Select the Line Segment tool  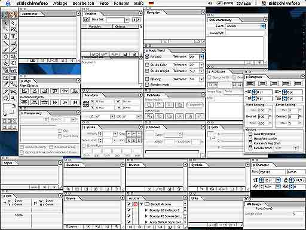pos(6,43)
